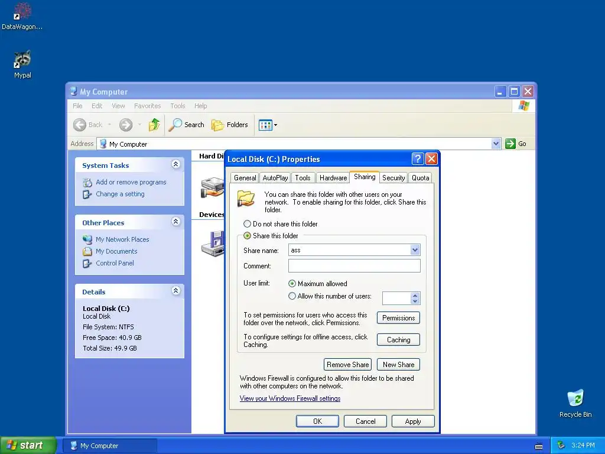
Task: Switch to the Hardware tab
Action: (x=333, y=177)
